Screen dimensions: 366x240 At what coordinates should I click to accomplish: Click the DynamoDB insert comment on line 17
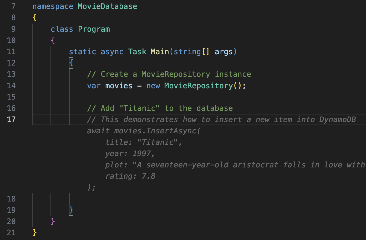click(221, 119)
